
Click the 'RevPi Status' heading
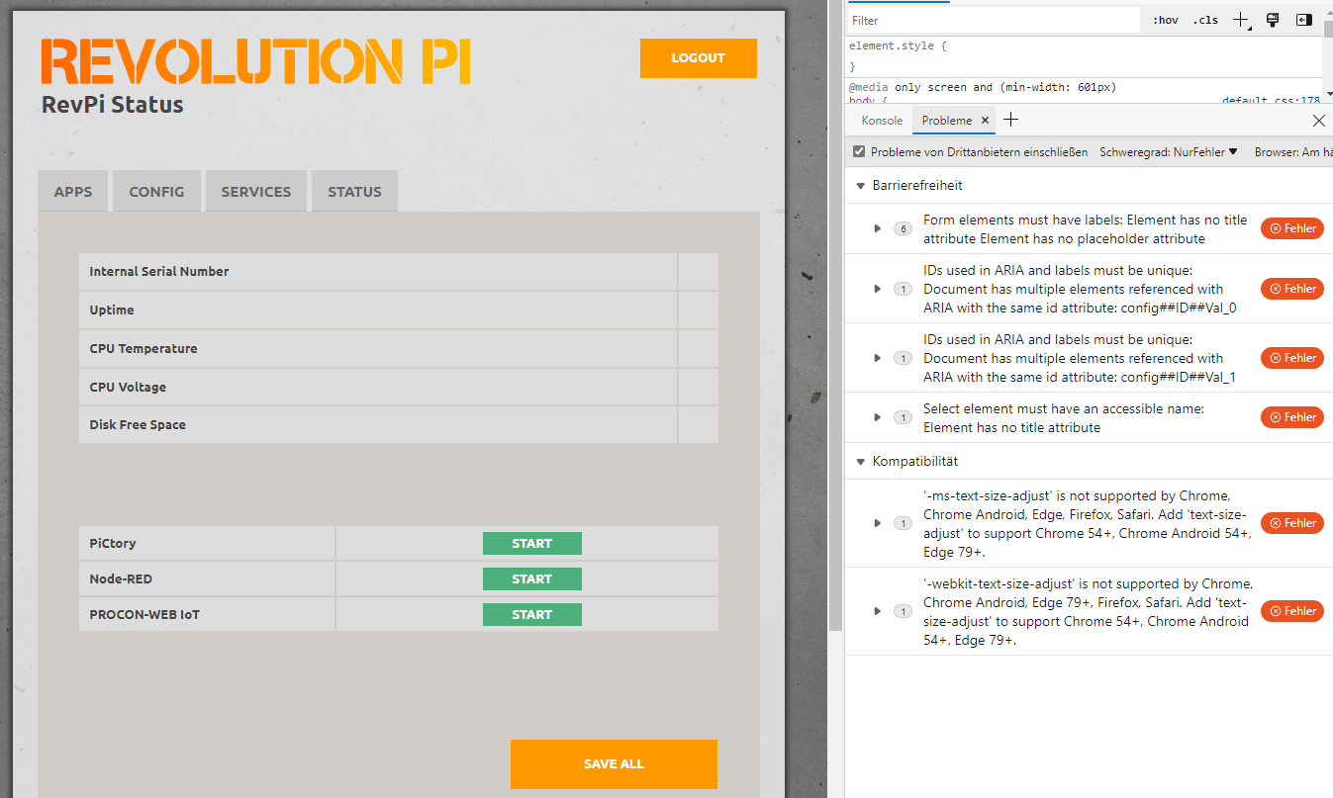point(113,105)
